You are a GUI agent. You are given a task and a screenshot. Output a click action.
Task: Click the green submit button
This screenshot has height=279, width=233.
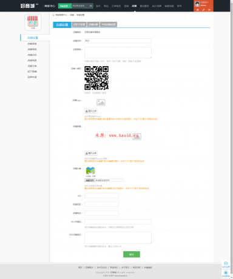click(132, 254)
